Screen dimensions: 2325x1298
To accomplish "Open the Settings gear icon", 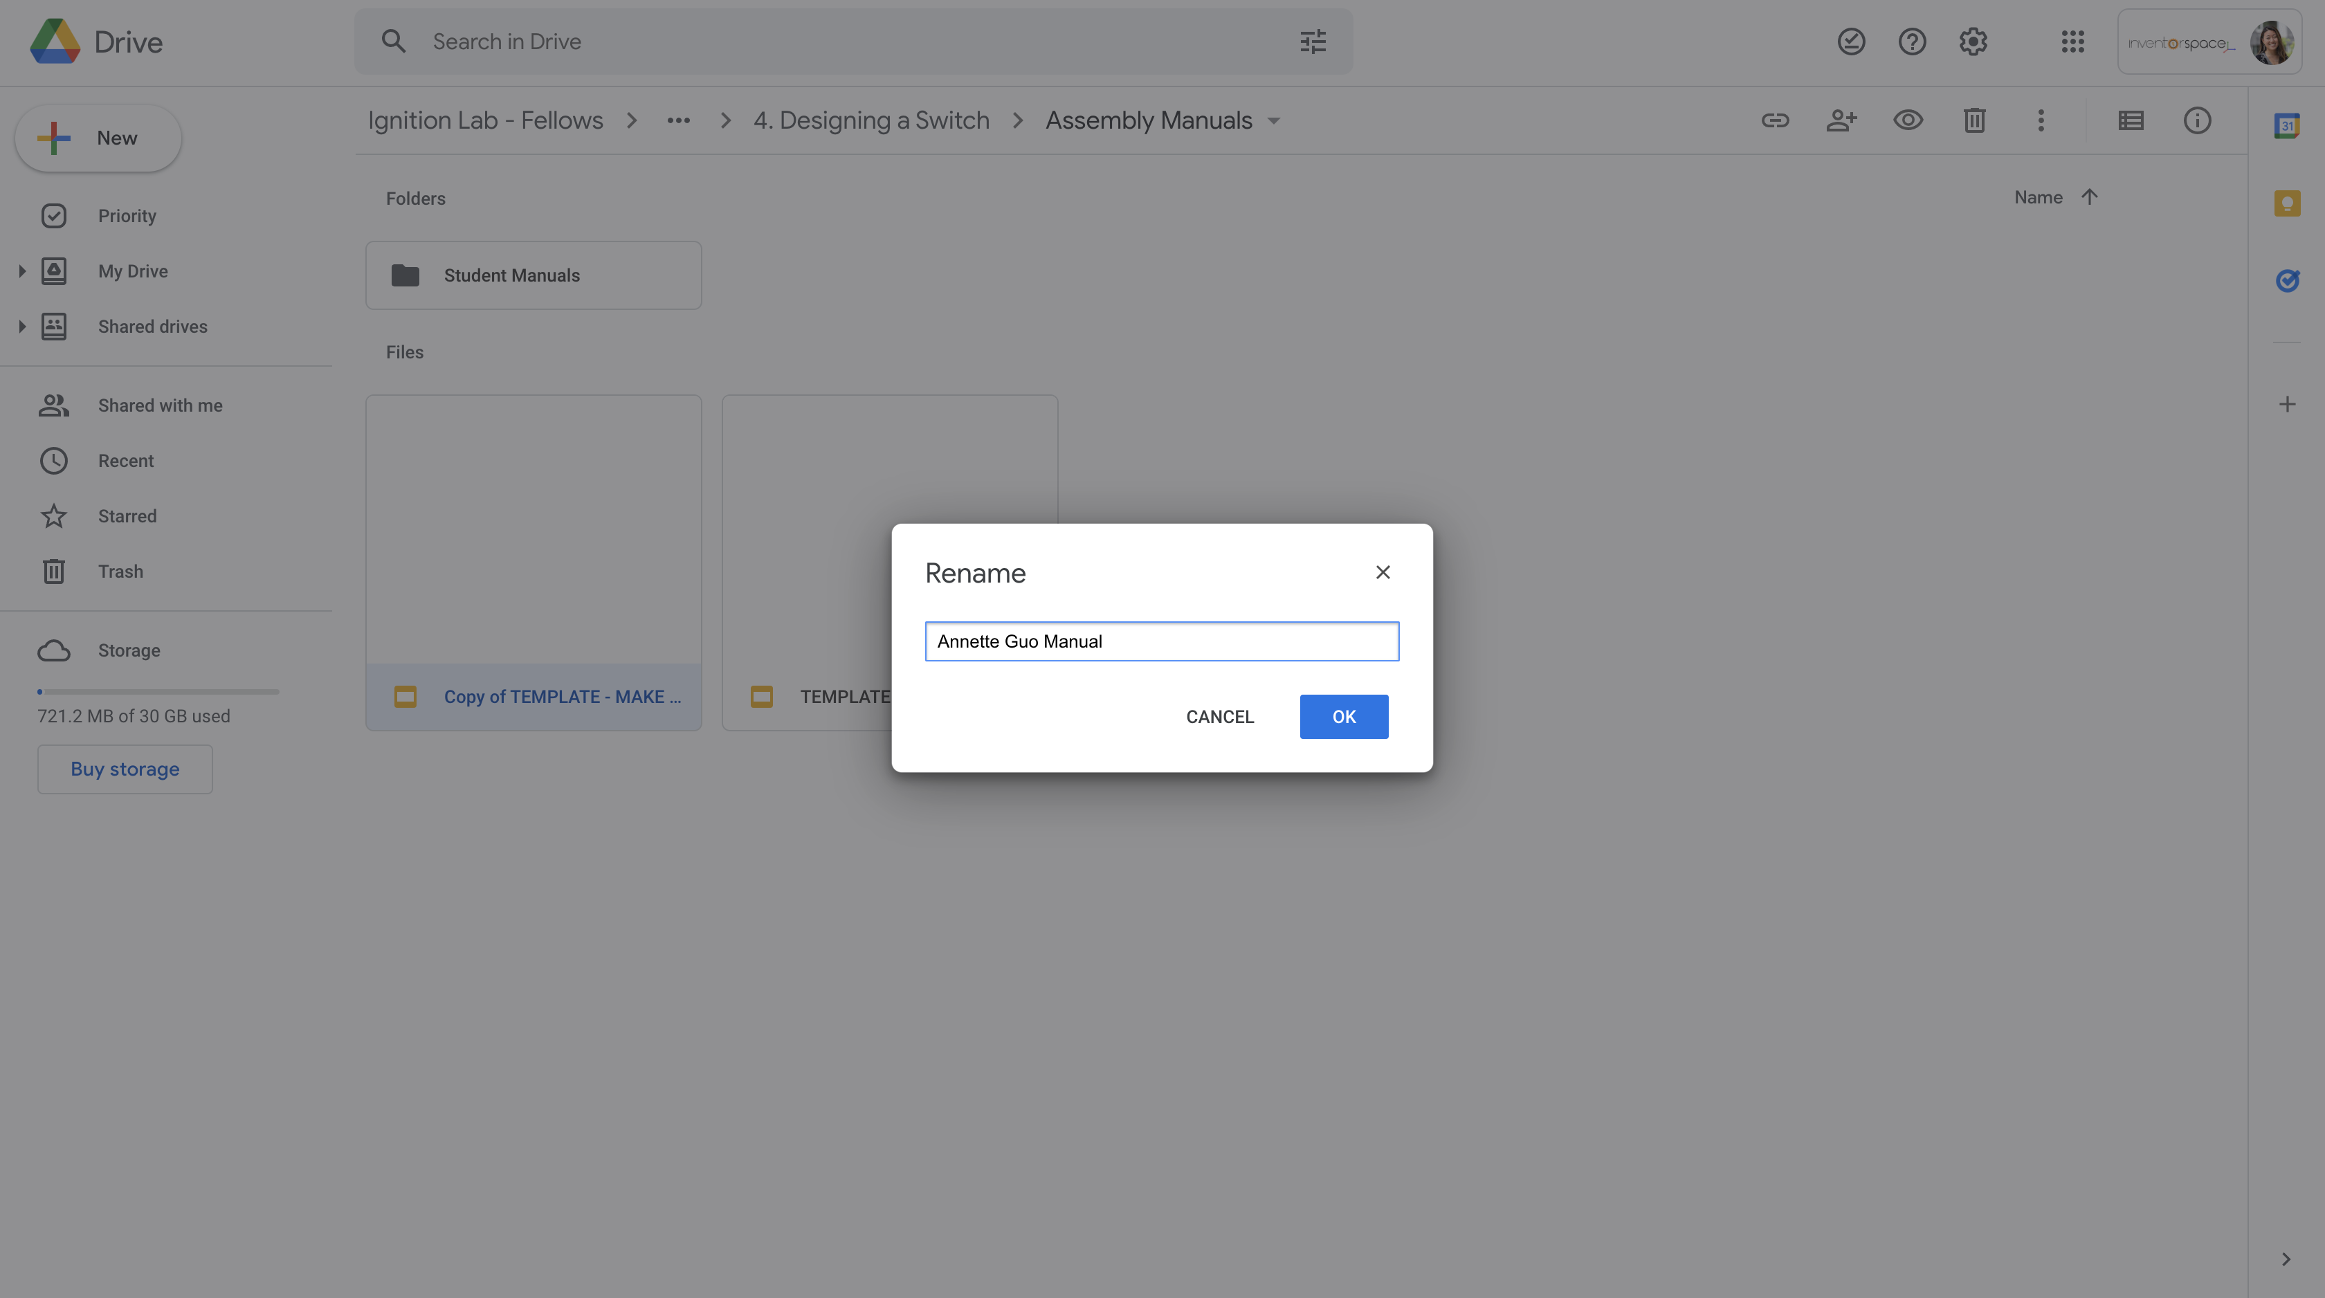I will click(x=1973, y=42).
